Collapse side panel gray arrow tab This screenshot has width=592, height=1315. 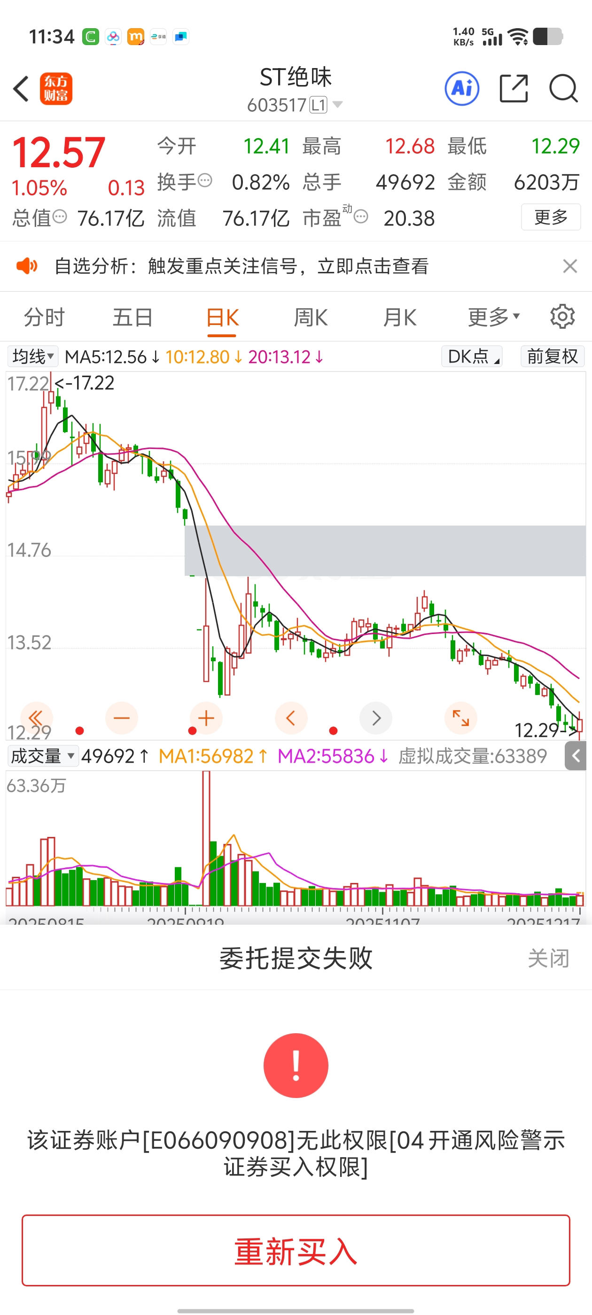tap(576, 756)
